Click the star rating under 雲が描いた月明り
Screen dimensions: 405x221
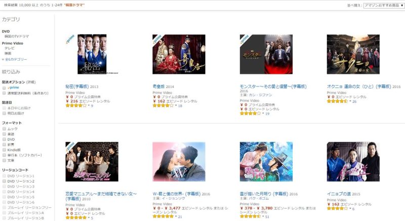coord(250,216)
